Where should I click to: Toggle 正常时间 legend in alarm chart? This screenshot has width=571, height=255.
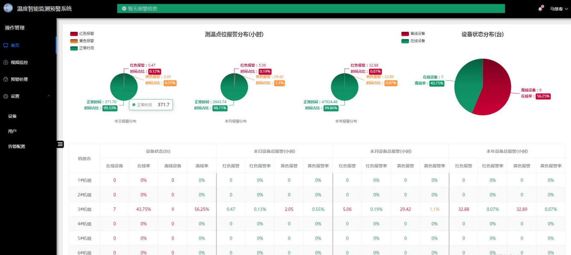[74, 48]
